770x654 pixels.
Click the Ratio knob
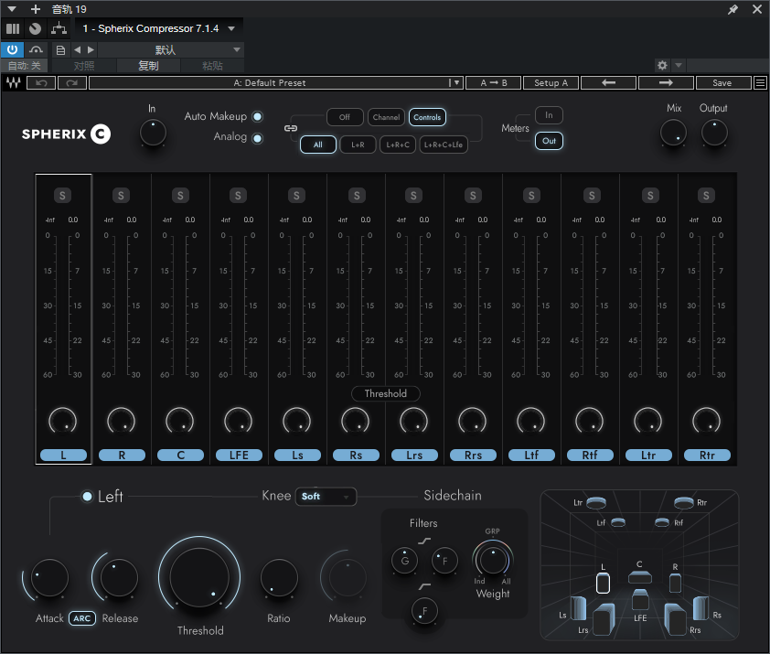click(279, 578)
